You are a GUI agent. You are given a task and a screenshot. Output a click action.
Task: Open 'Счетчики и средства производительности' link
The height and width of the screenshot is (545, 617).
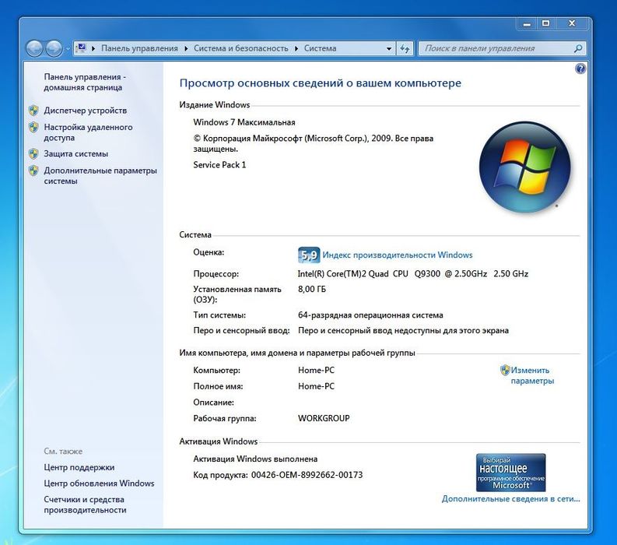pos(85,505)
